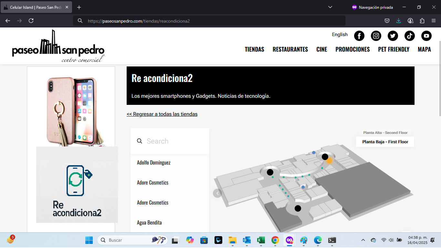Open the RESTAURANTES menu item

[290, 49]
